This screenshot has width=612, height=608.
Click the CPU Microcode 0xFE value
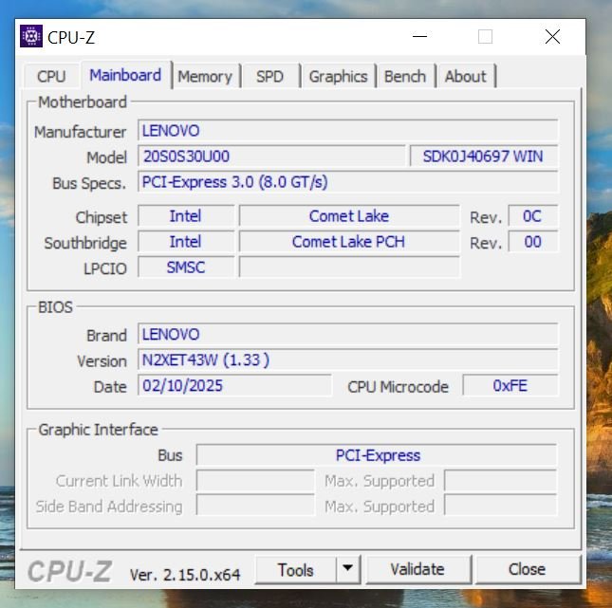pyautogui.click(x=510, y=385)
